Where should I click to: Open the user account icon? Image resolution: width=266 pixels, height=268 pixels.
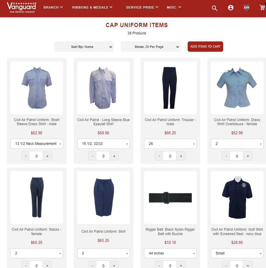(x=231, y=7)
